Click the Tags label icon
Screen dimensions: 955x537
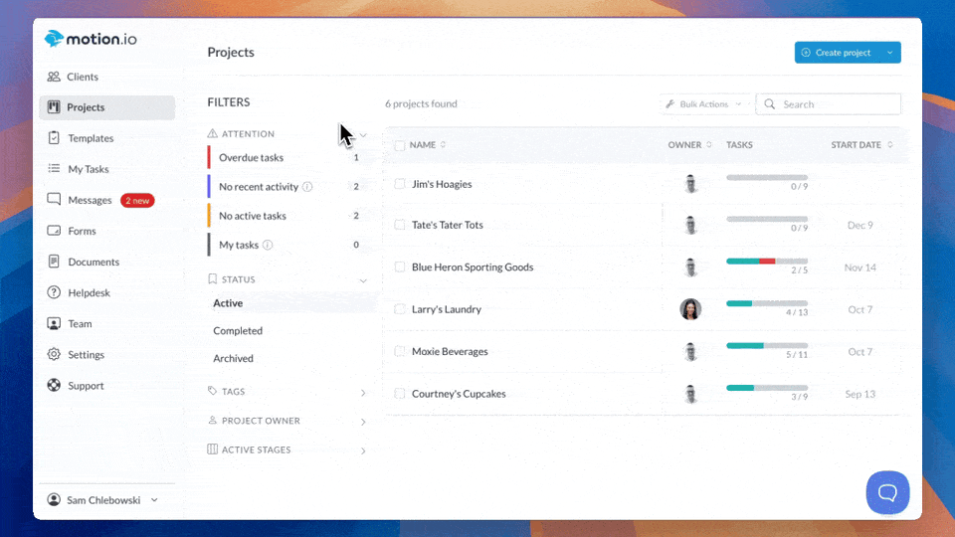click(x=212, y=391)
